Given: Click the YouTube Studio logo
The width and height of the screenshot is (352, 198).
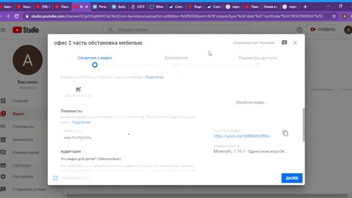Looking at the screenshot, I should point(26,30).
